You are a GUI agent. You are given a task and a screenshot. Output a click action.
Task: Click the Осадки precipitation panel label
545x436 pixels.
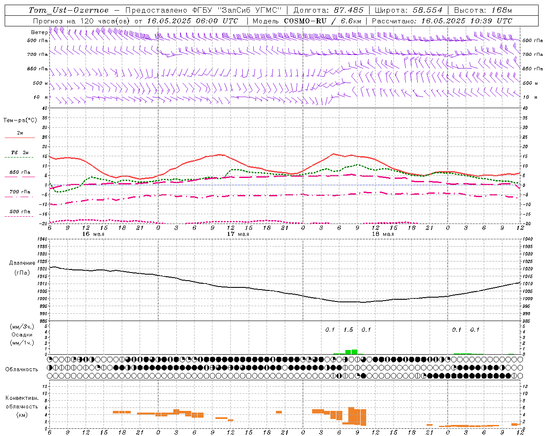[22, 335]
